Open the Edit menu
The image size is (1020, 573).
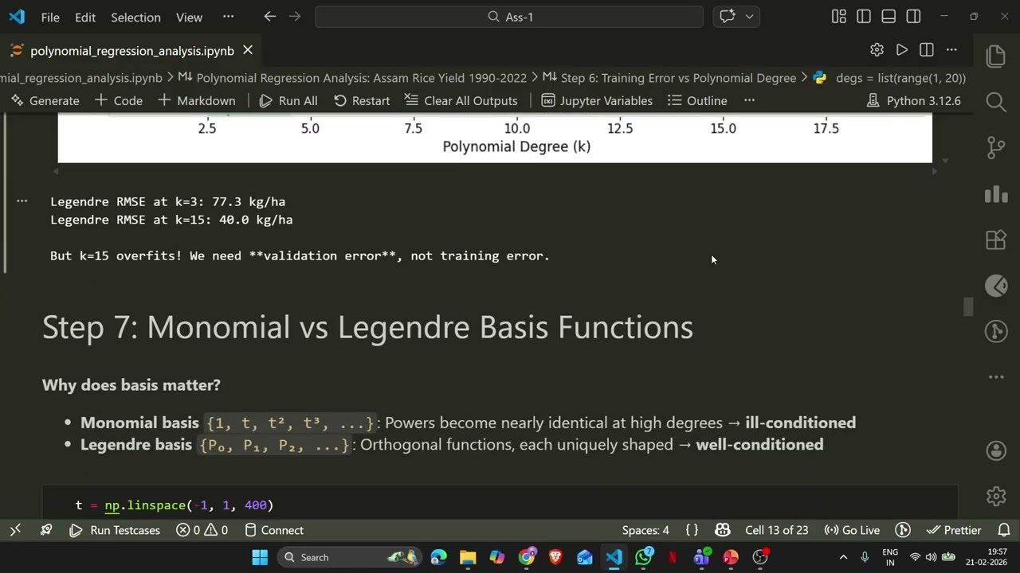[x=85, y=17]
